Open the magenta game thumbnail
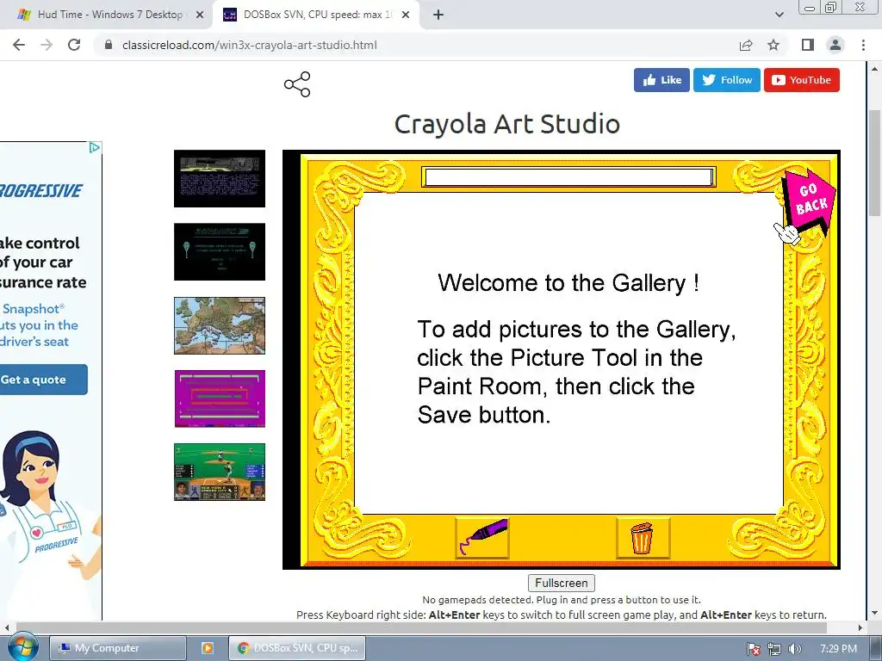The width and height of the screenshot is (882, 661). 220,398
